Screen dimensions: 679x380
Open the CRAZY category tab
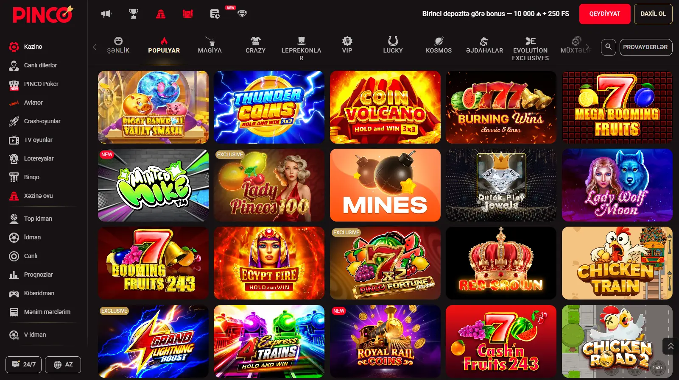tap(256, 46)
